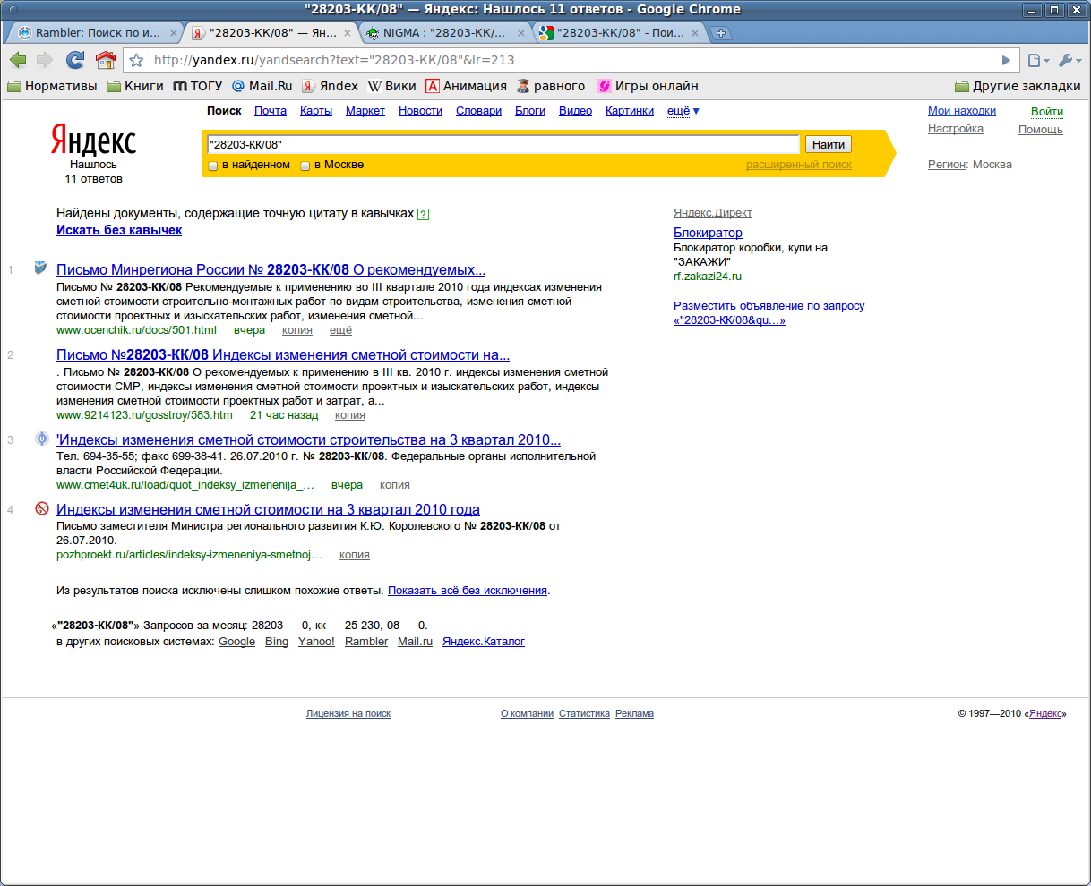Image resolution: width=1091 pixels, height=886 pixels.
Task: Open the Mail.Ru bookmark
Action: pyautogui.click(x=262, y=86)
